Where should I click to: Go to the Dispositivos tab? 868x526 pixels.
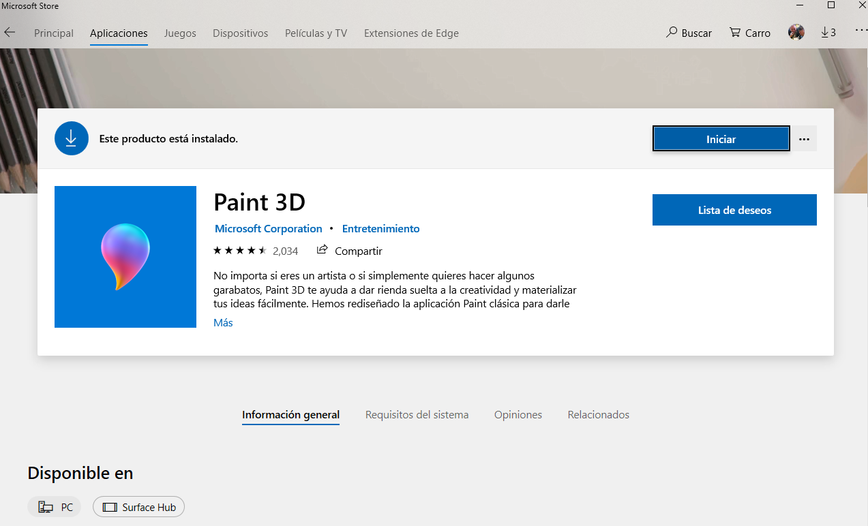241,33
